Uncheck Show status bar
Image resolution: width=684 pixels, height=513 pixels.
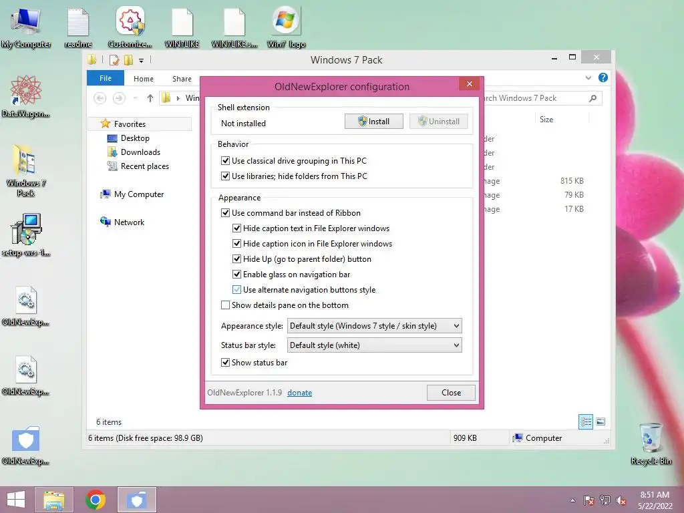click(x=226, y=362)
